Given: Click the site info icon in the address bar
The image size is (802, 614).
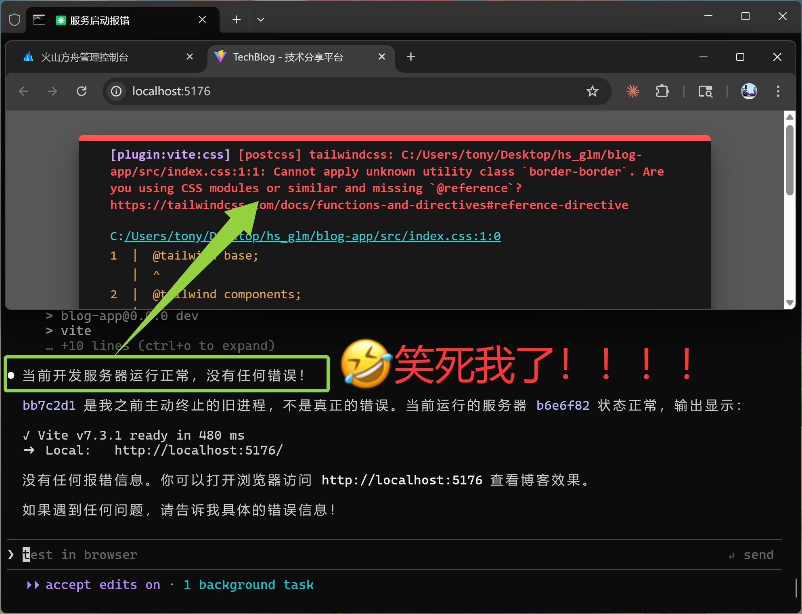Looking at the screenshot, I should [116, 91].
